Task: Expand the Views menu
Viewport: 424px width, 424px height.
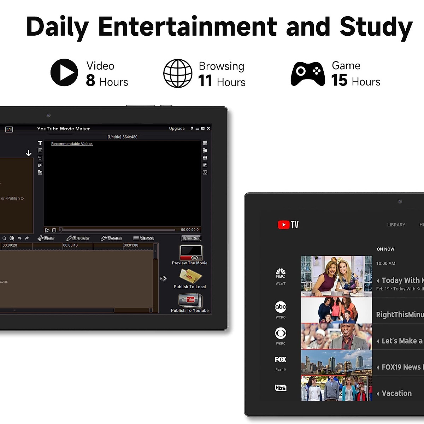Action: click(143, 238)
